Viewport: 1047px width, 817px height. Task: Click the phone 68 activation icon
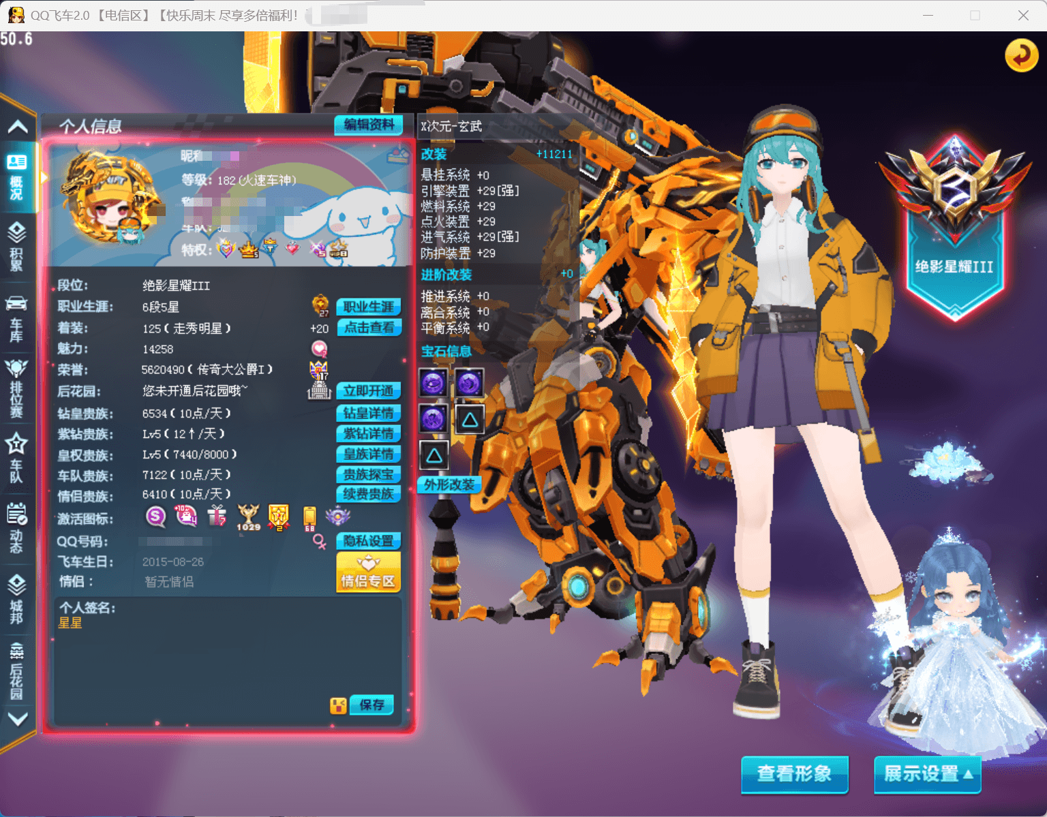point(309,518)
